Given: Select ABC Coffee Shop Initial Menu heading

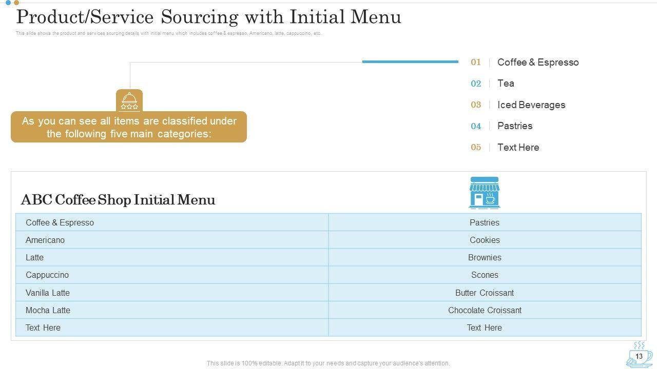Looking at the screenshot, I should click(x=118, y=200).
